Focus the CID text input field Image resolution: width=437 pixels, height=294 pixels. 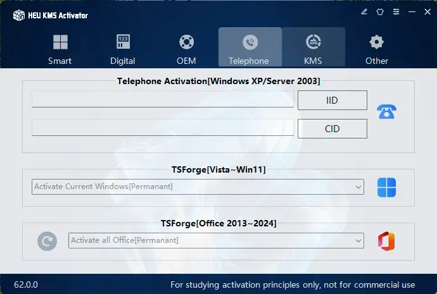click(x=163, y=128)
